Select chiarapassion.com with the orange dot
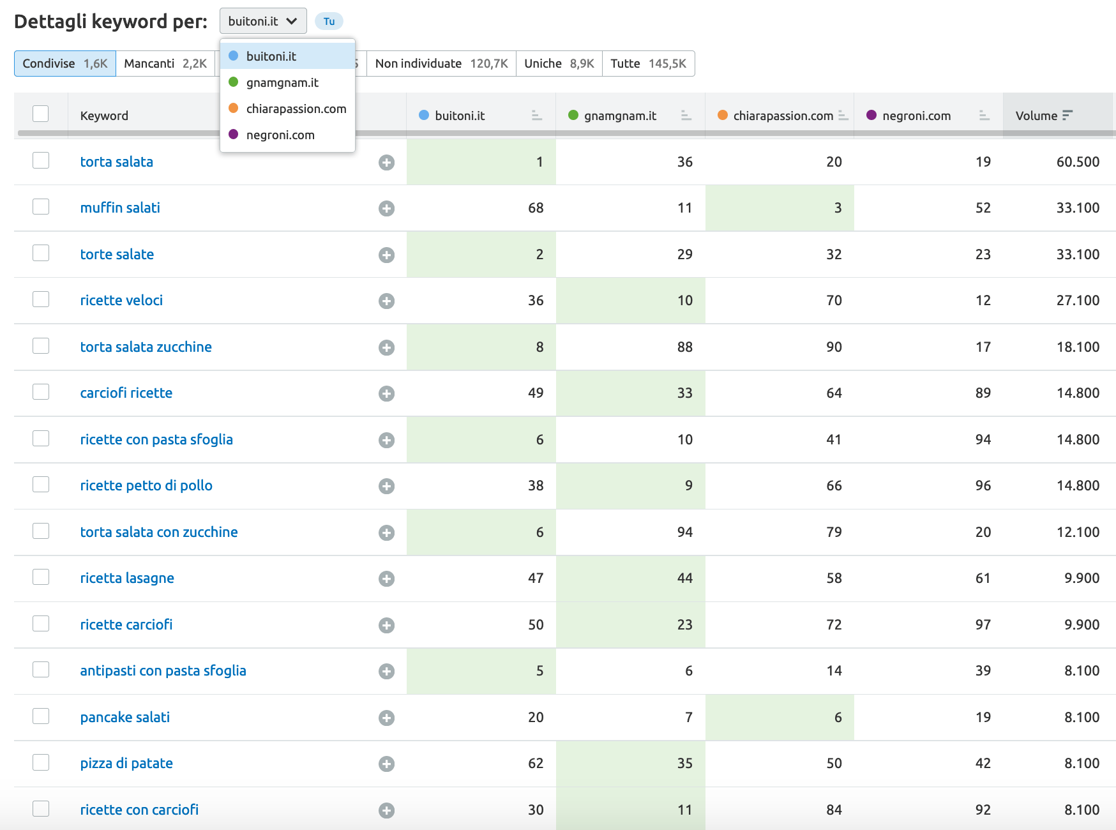Image resolution: width=1116 pixels, height=830 pixels. tap(296, 109)
